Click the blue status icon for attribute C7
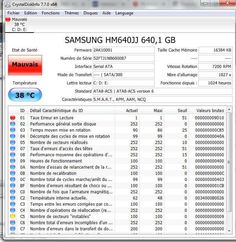The width and height of the screenshot is (236, 242). click(13, 229)
